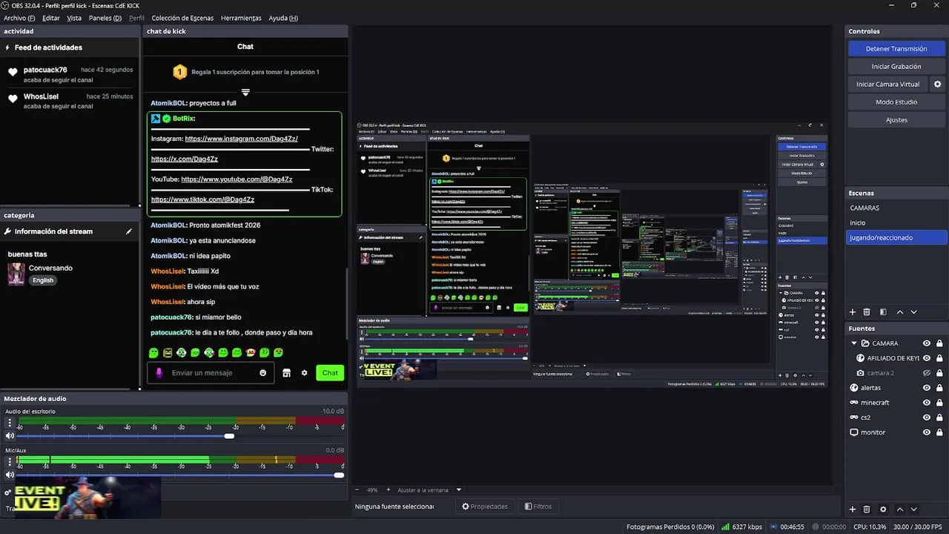The height and width of the screenshot is (534, 949).
Task: Collapse pinned chat leaderboard arrow
Action: click(x=245, y=93)
